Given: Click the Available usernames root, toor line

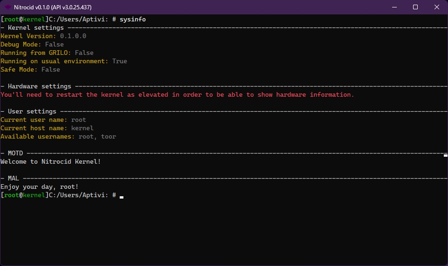Looking at the screenshot, I should click(58, 137).
